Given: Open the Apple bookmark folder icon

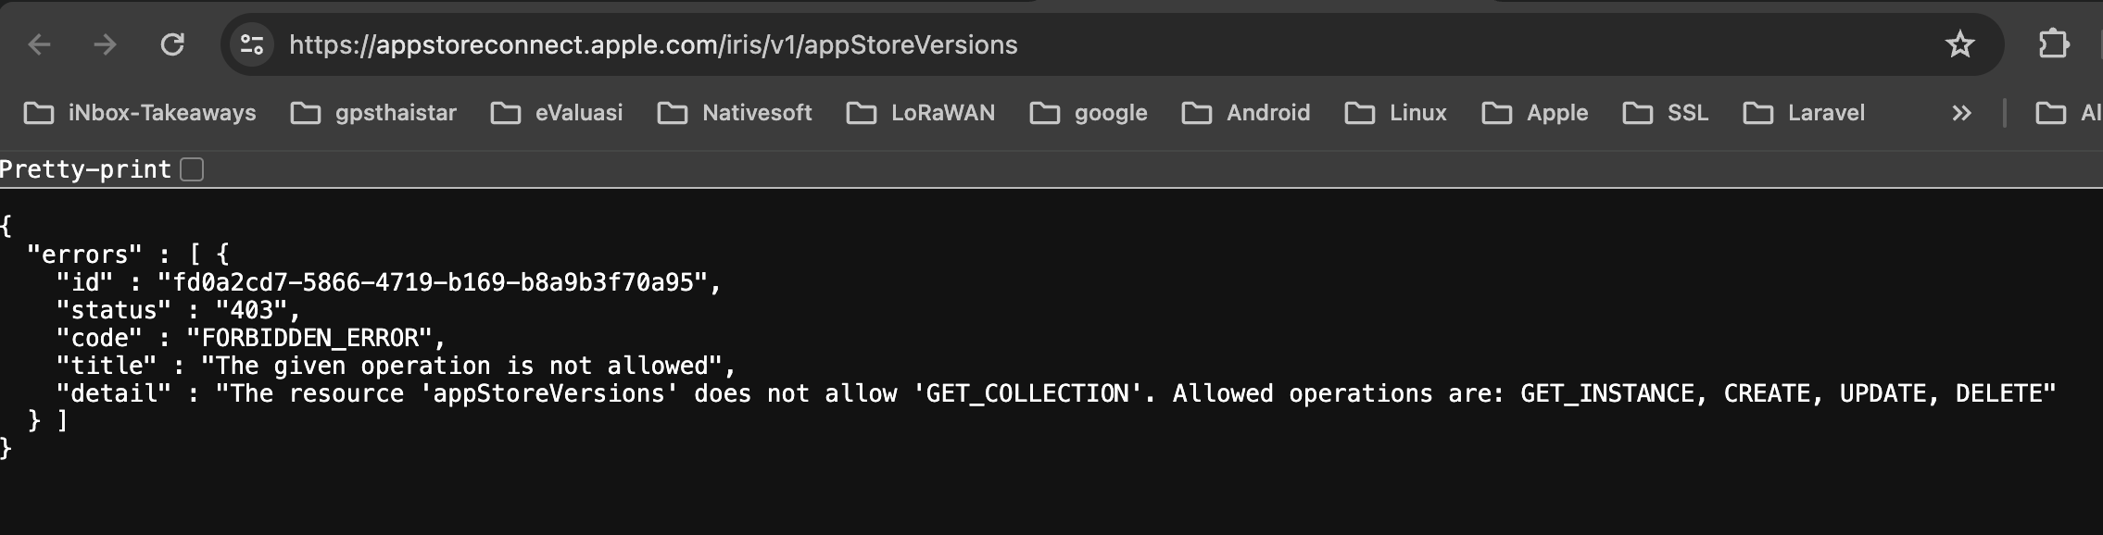Looking at the screenshot, I should point(1496,113).
